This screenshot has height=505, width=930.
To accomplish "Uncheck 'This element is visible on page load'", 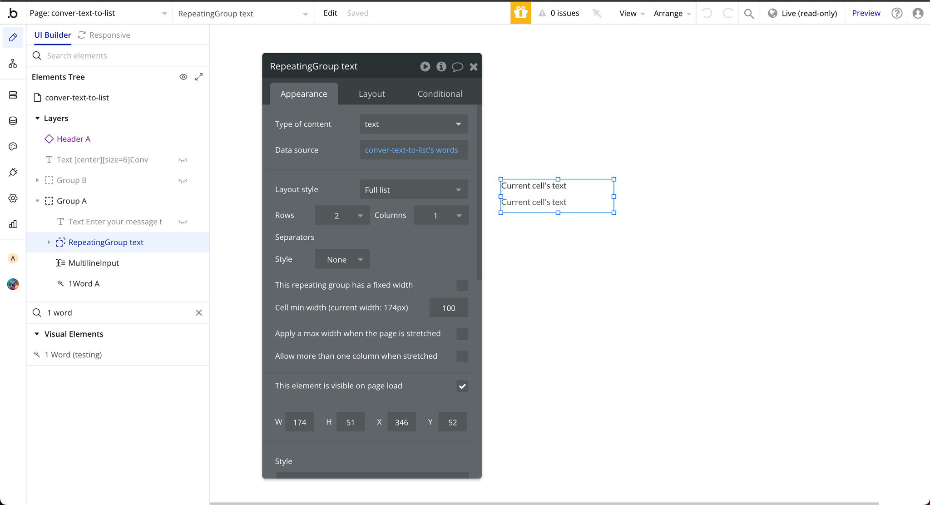I will click(x=462, y=386).
